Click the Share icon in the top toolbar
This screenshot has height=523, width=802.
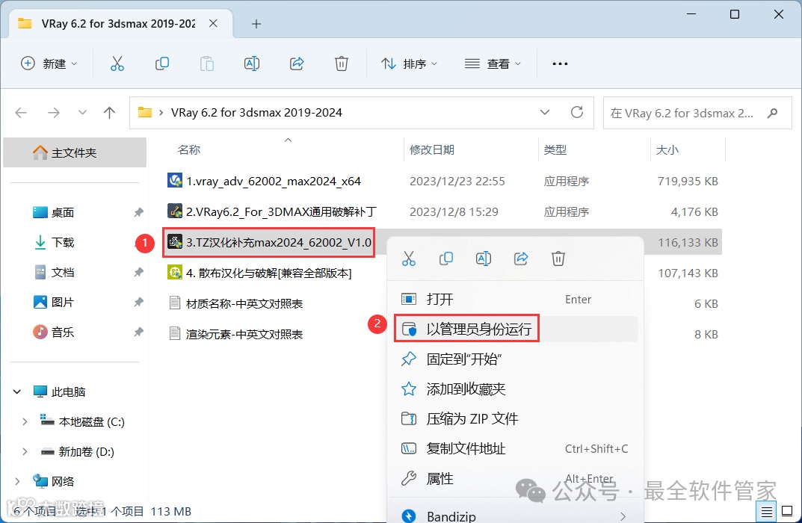[x=297, y=64]
